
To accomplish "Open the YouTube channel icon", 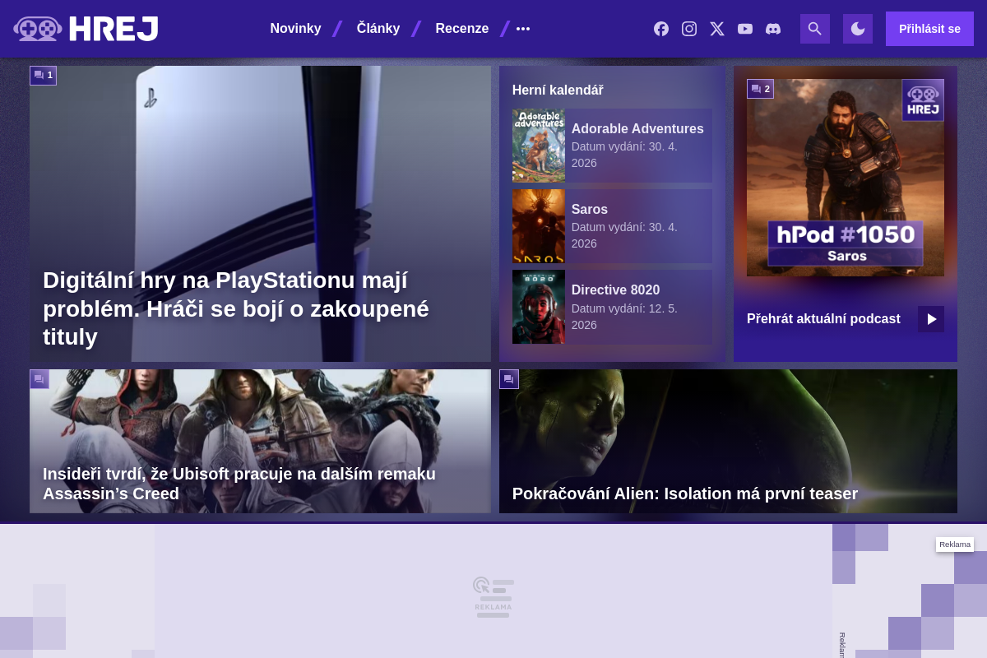I will [x=745, y=29].
